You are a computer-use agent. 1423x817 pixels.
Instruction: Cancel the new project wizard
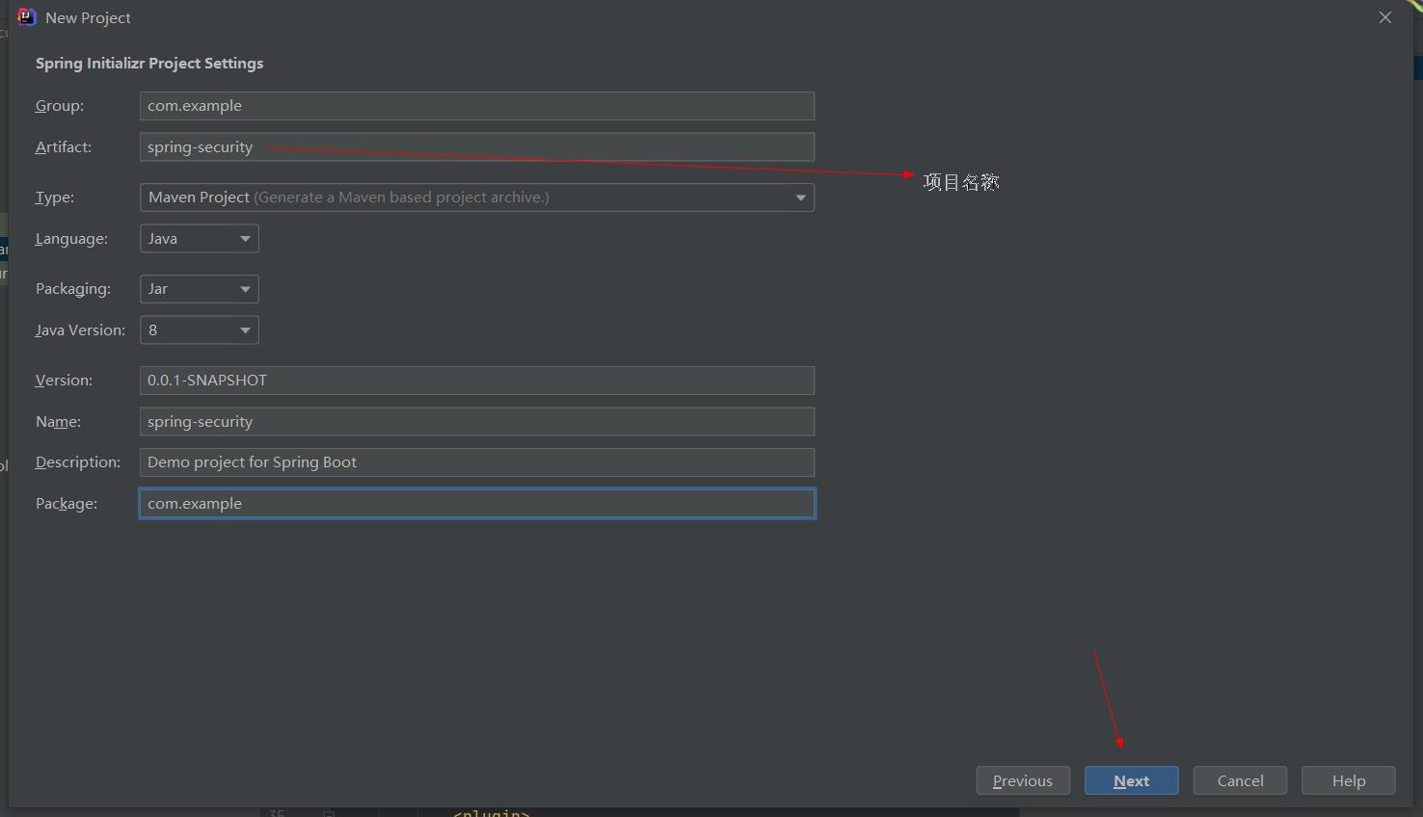click(x=1240, y=780)
